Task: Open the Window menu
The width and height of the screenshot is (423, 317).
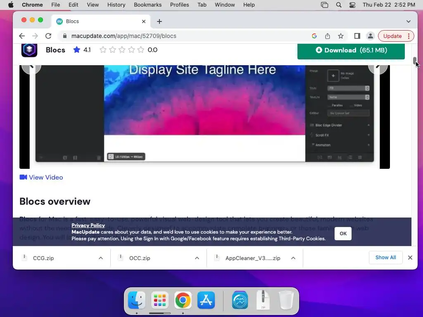Action: (x=225, y=5)
